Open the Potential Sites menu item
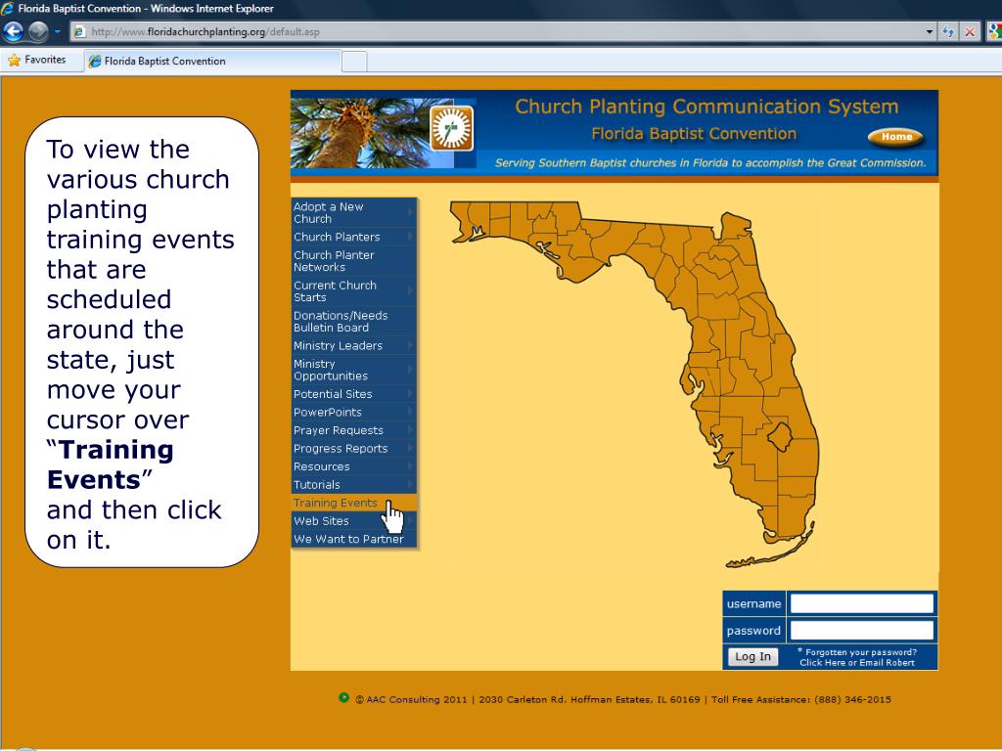The image size is (1002, 751). tap(354, 394)
